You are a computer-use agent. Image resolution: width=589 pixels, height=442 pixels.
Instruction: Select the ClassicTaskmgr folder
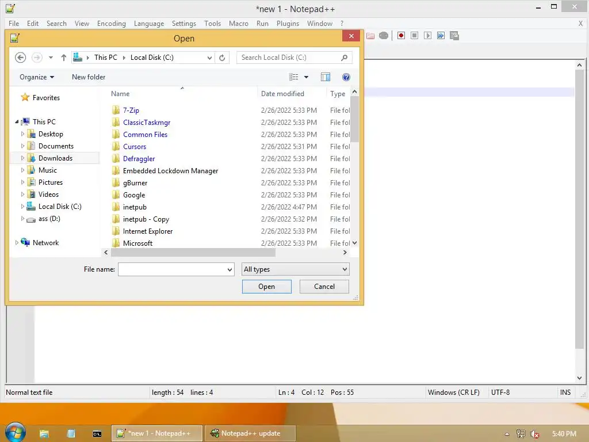coord(147,123)
